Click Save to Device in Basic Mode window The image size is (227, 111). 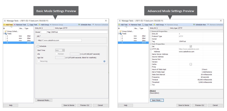[x=69, y=105]
